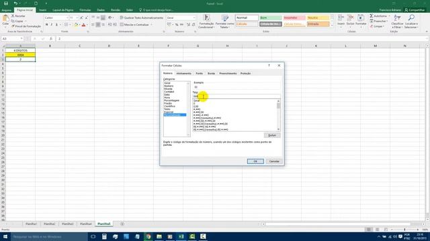Image resolution: width=430 pixels, height=241 pixels.
Task: Select Porcentagem in Categoria list
Action: (171, 100)
